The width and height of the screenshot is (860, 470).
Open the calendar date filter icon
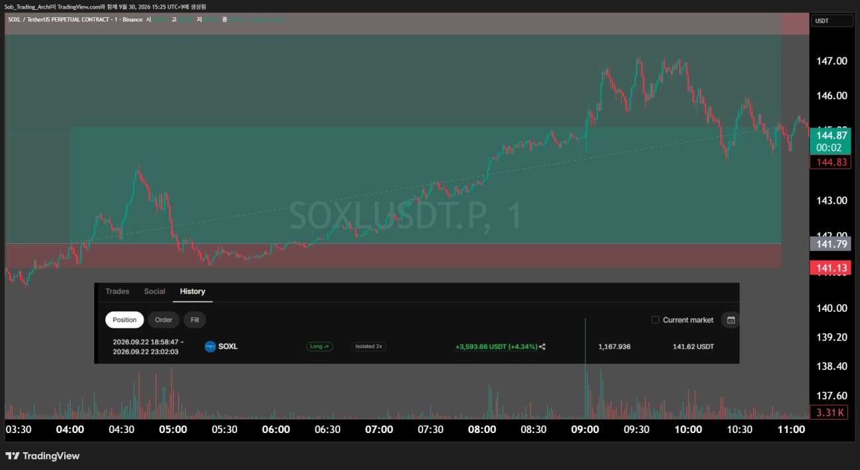[731, 320]
